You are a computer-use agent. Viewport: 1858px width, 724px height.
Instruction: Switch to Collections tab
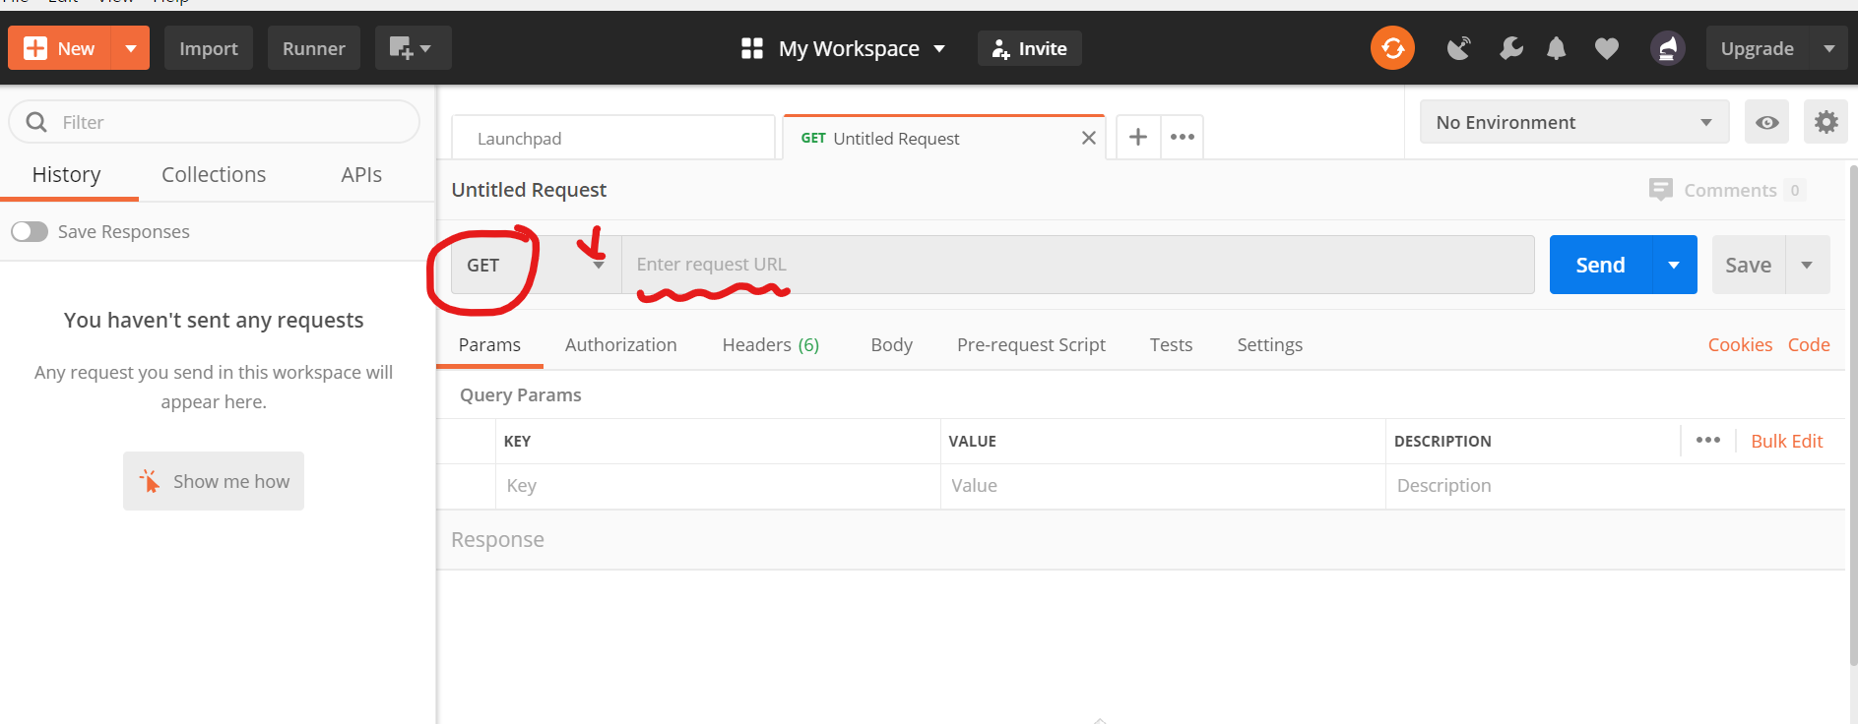click(214, 175)
